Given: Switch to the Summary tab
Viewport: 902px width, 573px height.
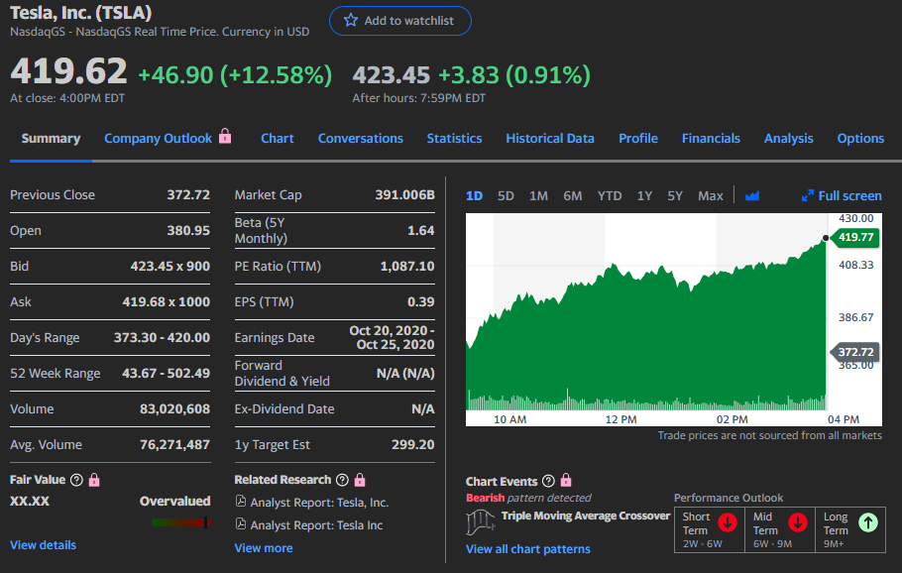Looking at the screenshot, I should coord(51,139).
